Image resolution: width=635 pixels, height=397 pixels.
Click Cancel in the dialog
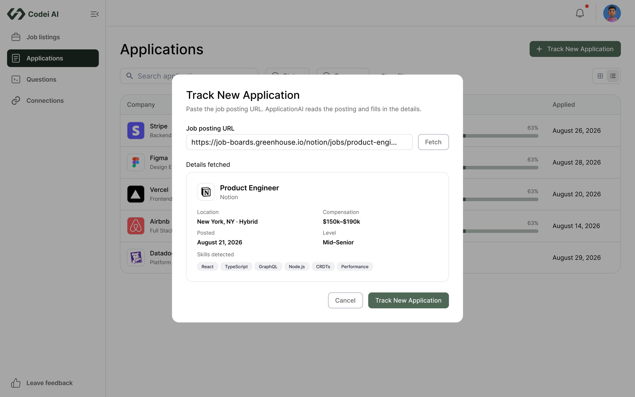pyautogui.click(x=345, y=300)
